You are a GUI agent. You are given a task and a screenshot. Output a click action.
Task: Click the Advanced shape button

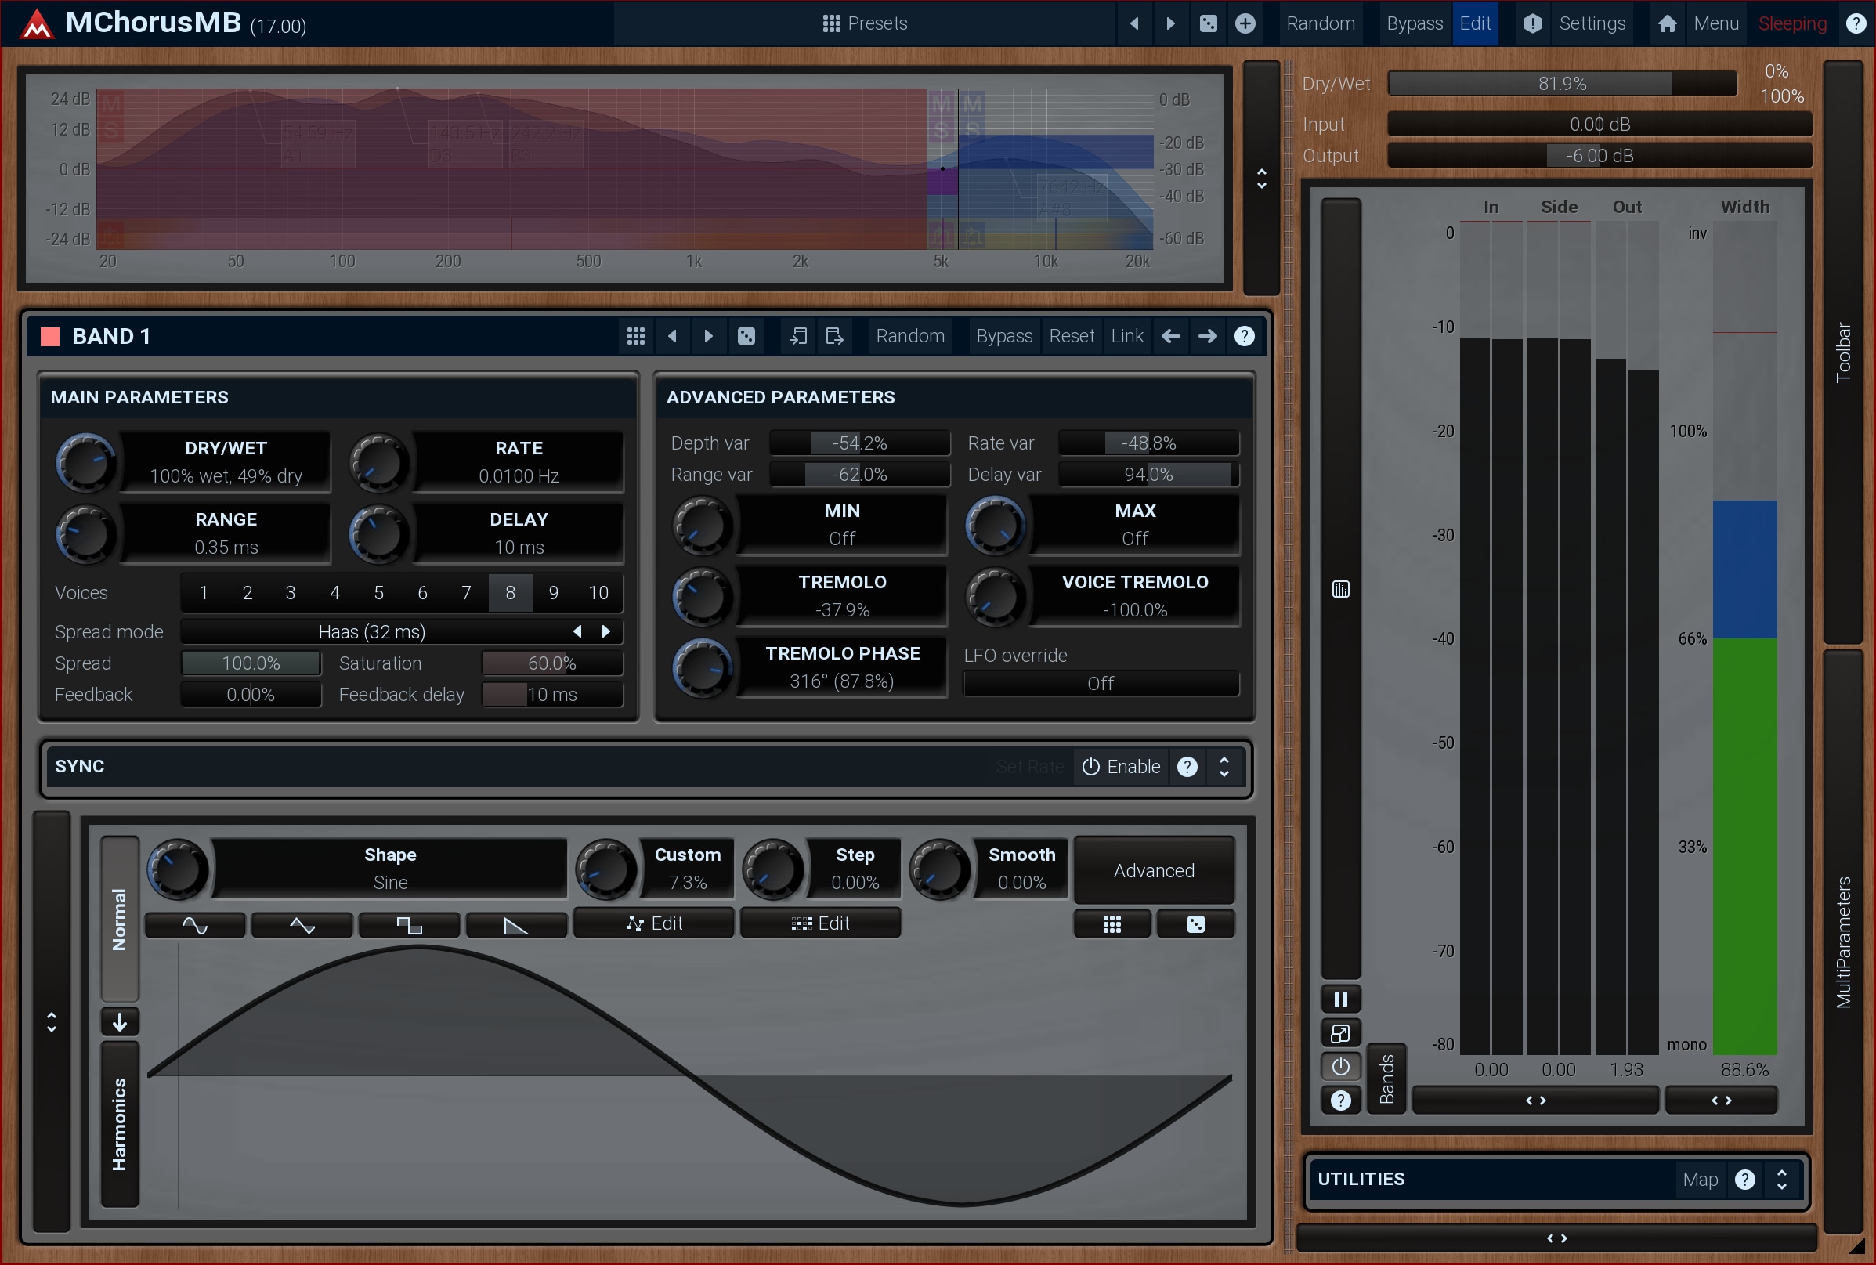1153,870
